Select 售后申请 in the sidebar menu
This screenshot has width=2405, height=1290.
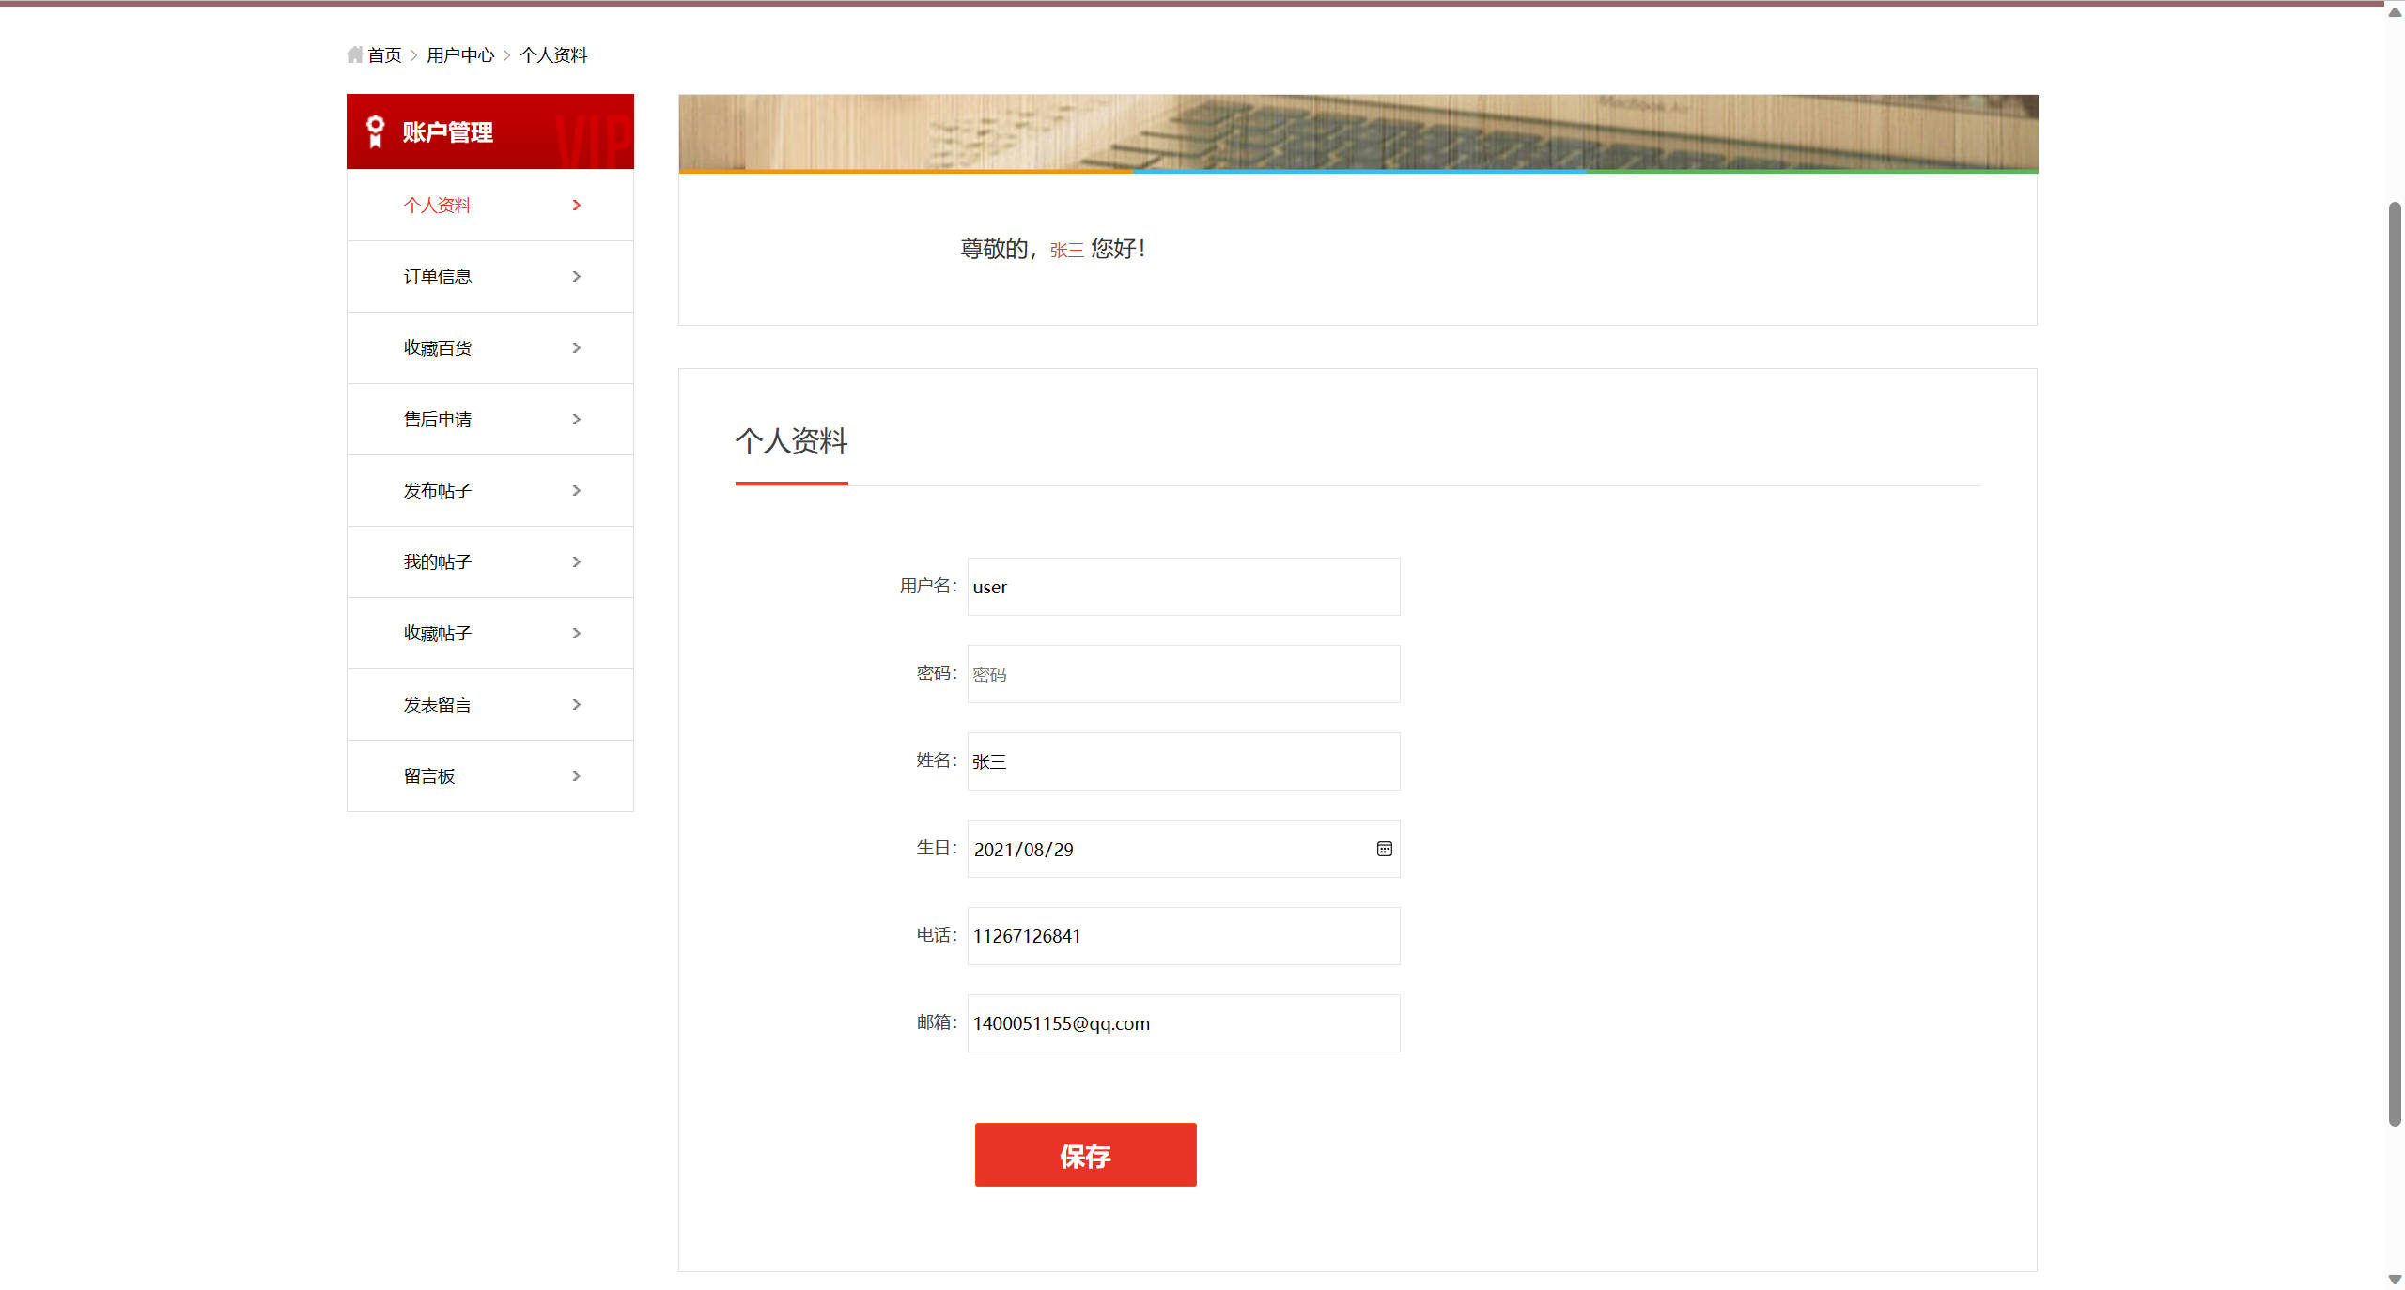438,419
